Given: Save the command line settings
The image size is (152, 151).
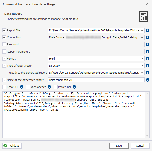Looking at the screenshot, I should coord(119,146).
